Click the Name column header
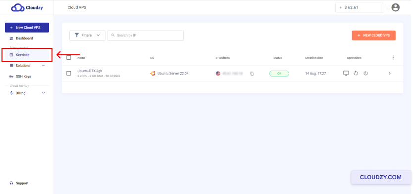The height and width of the screenshot is (194, 414). pos(81,58)
